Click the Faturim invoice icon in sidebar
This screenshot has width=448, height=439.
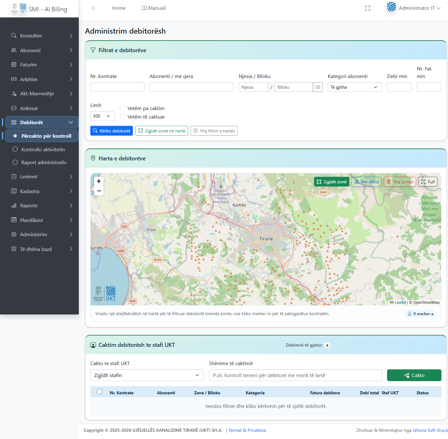(14, 64)
